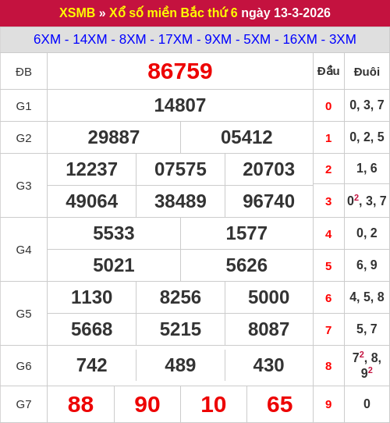This screenshot has height=423, width=390.
Task: Select the G6 number 489
Action: coord(180,365)
